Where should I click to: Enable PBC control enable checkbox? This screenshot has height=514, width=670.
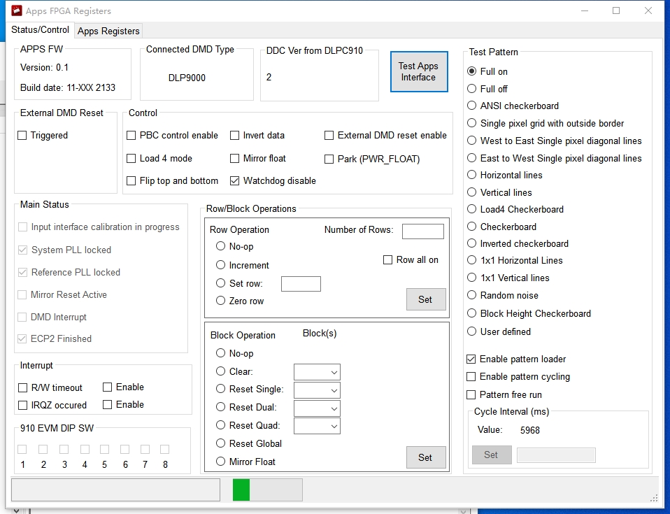(131, 135)
